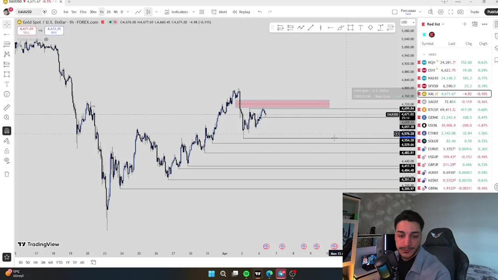Expand the chart style dropdown arrow
This screenshot has width=498, height=280.
156,12
